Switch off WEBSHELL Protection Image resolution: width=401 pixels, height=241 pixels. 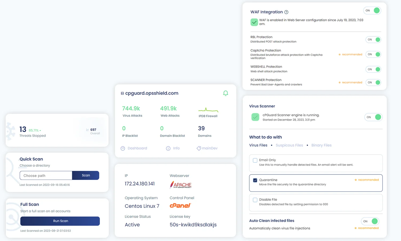373,69
